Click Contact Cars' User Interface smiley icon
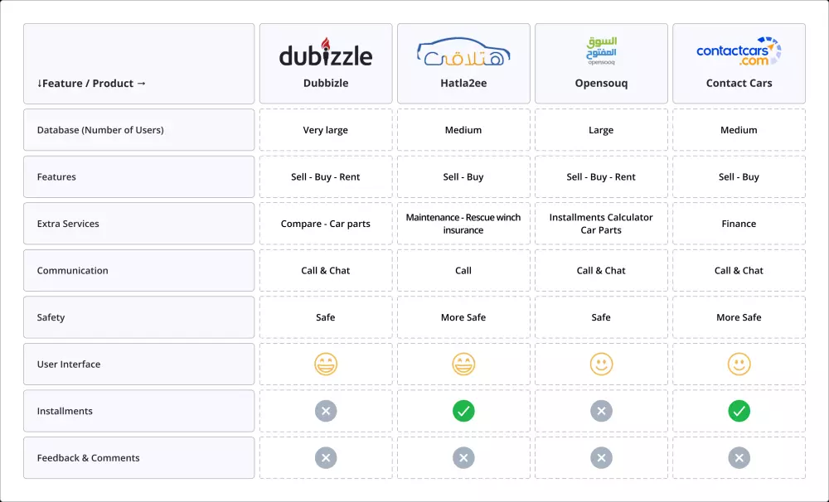The width and height of the screenshot is (829, 502). [739, 364]
